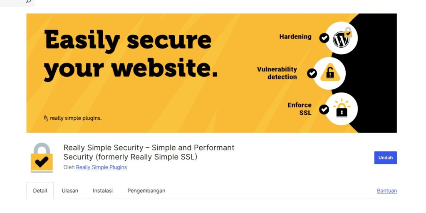
Task: Click the Hardening label text in banner
Action: tap(295, 36)
